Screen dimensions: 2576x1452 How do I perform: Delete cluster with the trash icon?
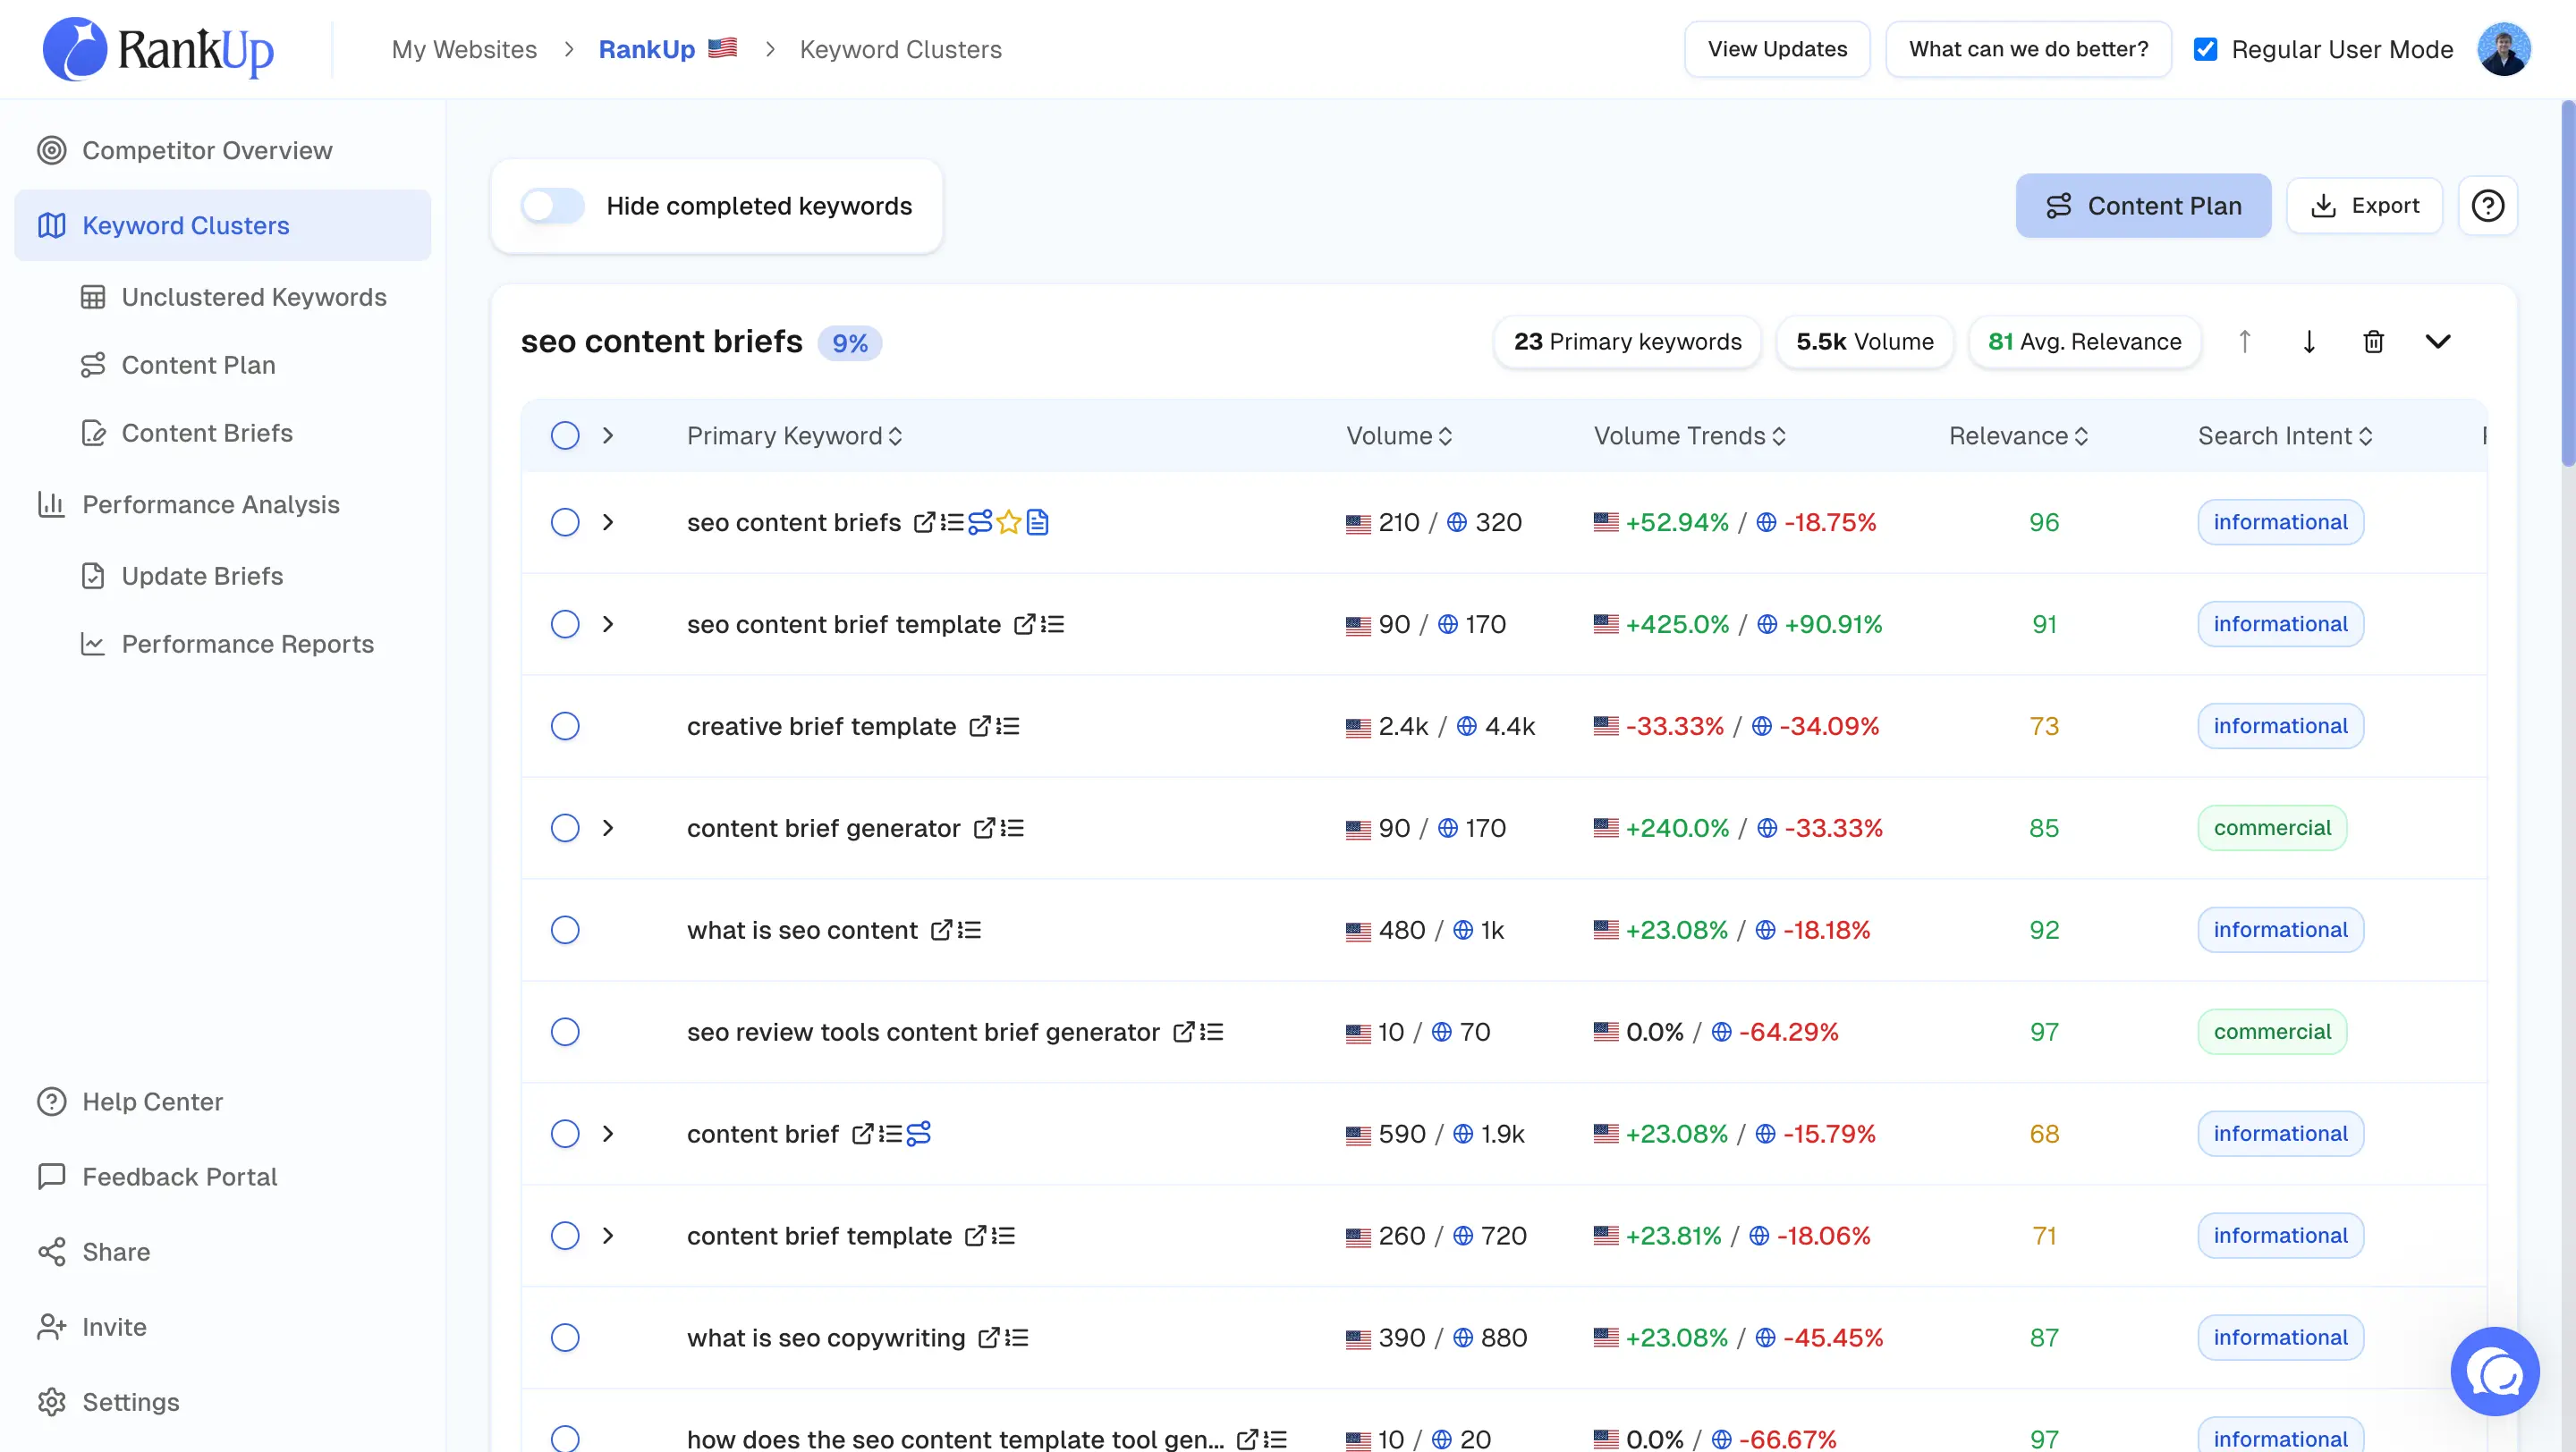[x=2373, y=342]
